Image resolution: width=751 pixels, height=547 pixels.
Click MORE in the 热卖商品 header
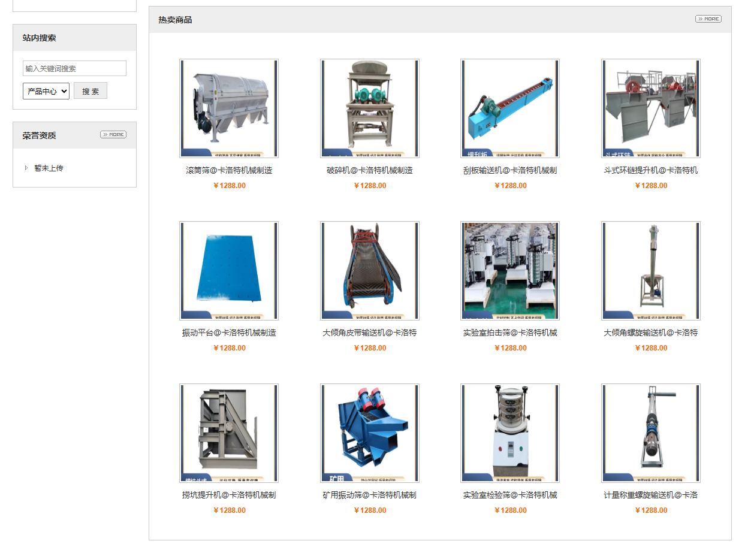pos(708,19)
